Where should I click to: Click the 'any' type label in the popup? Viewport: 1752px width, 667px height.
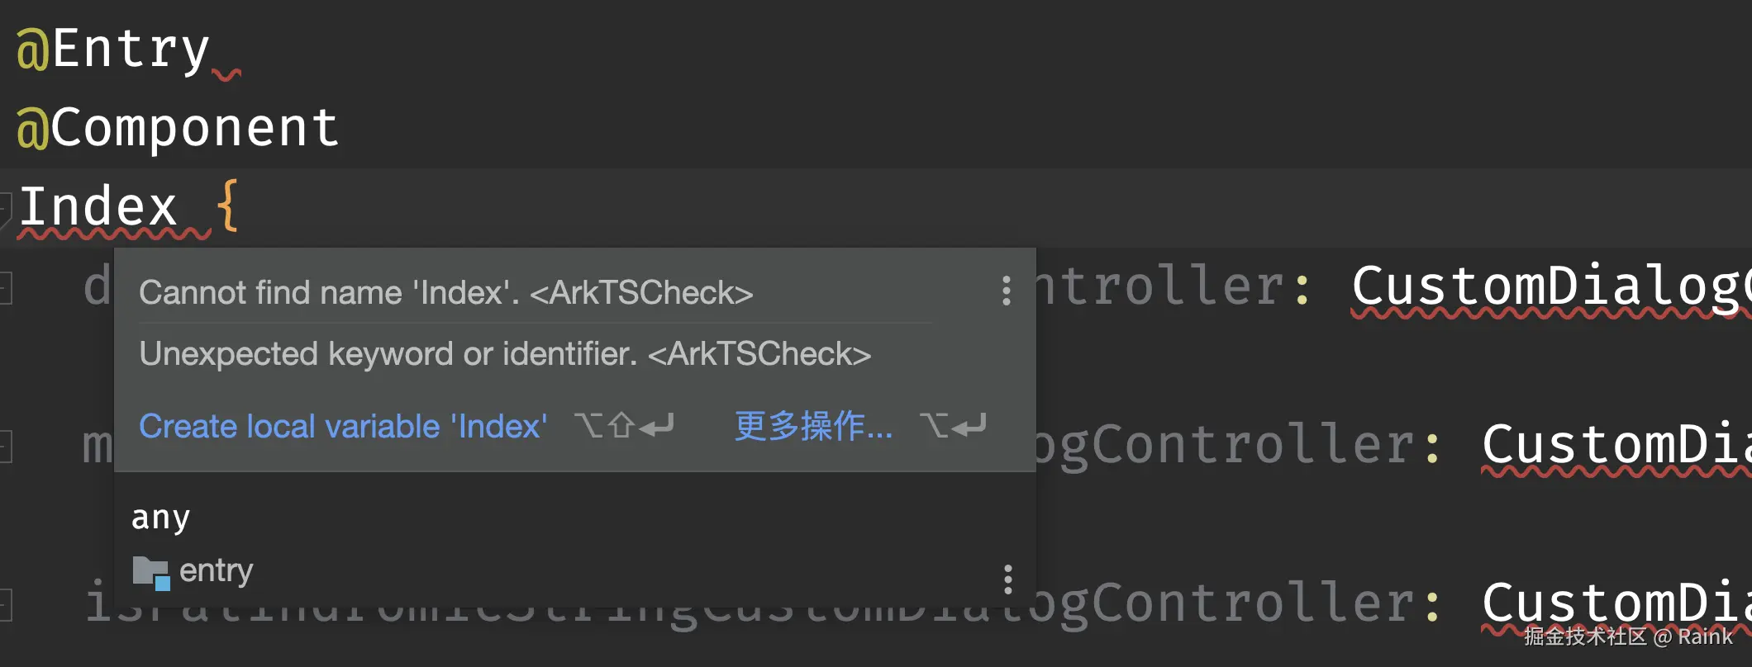160,518
